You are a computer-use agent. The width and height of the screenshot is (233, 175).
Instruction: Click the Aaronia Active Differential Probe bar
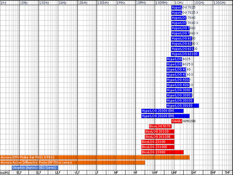coord(72,162)
